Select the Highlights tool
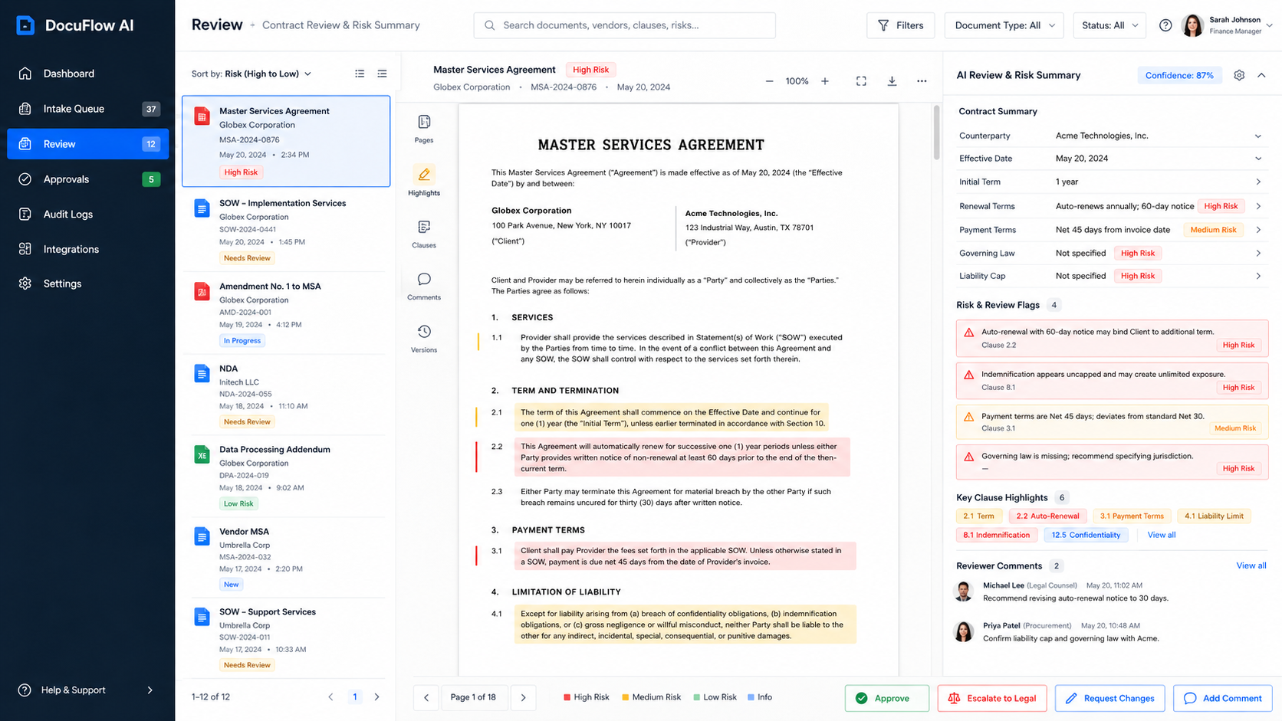The image size is (1282, 721). click(x=424, y=182)
